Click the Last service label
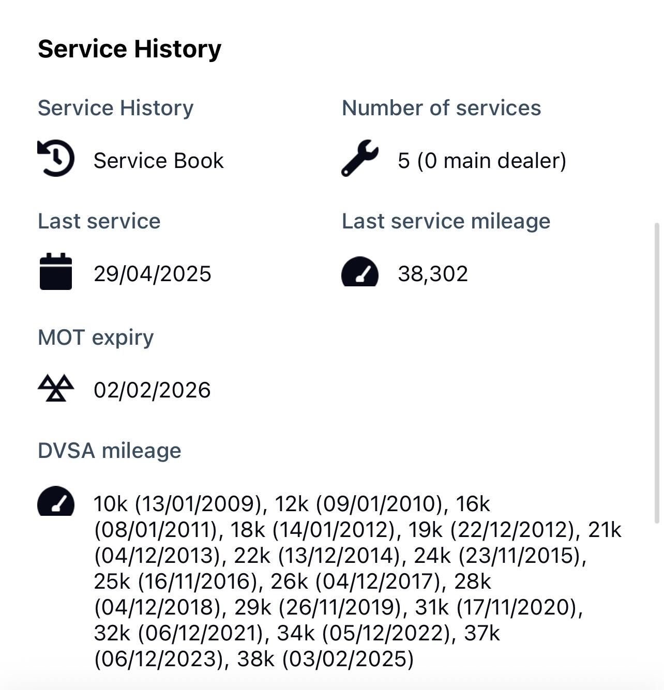Viewport: 664px width, 690px height. click(x=99, y=221)
